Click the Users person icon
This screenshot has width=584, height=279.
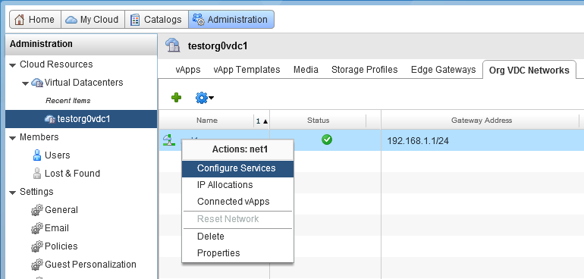37,155
